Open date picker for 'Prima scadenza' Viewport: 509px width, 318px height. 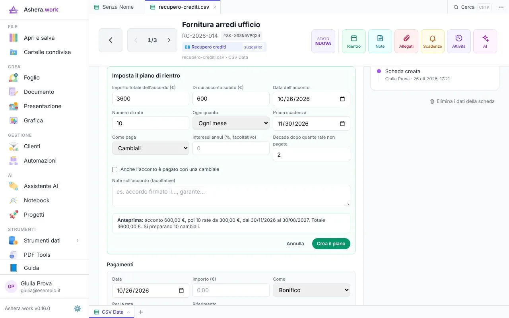click(x=342, y=124)
